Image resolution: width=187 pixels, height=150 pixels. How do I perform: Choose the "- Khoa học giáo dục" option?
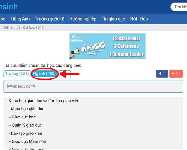pos(26,109)
